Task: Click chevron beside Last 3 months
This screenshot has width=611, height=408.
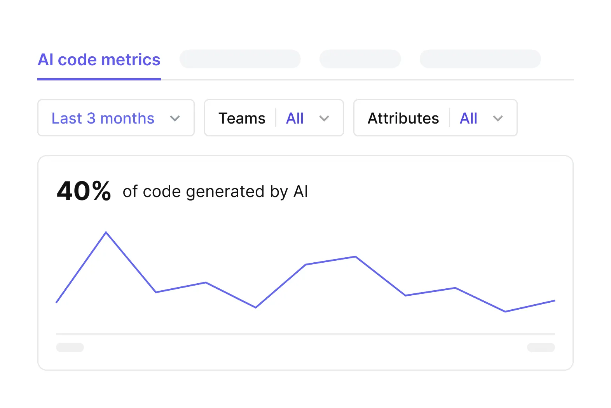Action: click(175, 119)
